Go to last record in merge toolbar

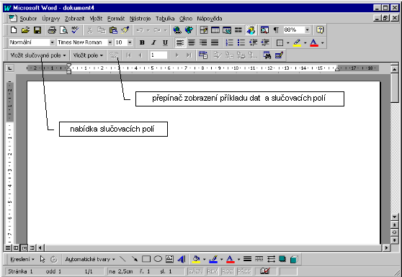[x=189, y=55]
